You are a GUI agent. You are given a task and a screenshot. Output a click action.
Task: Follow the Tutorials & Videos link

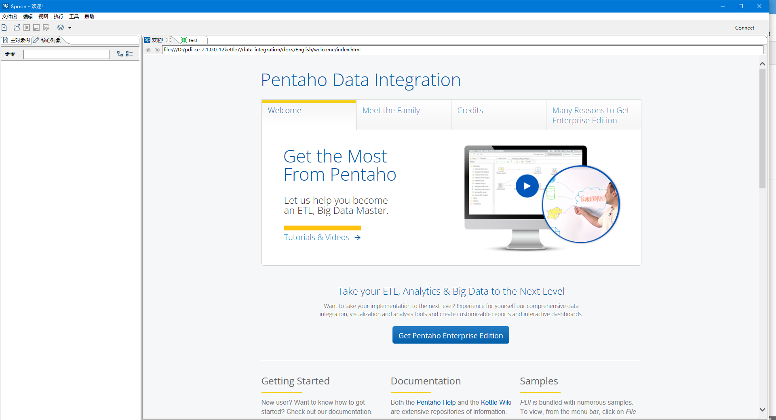click(x=316, y=237)
